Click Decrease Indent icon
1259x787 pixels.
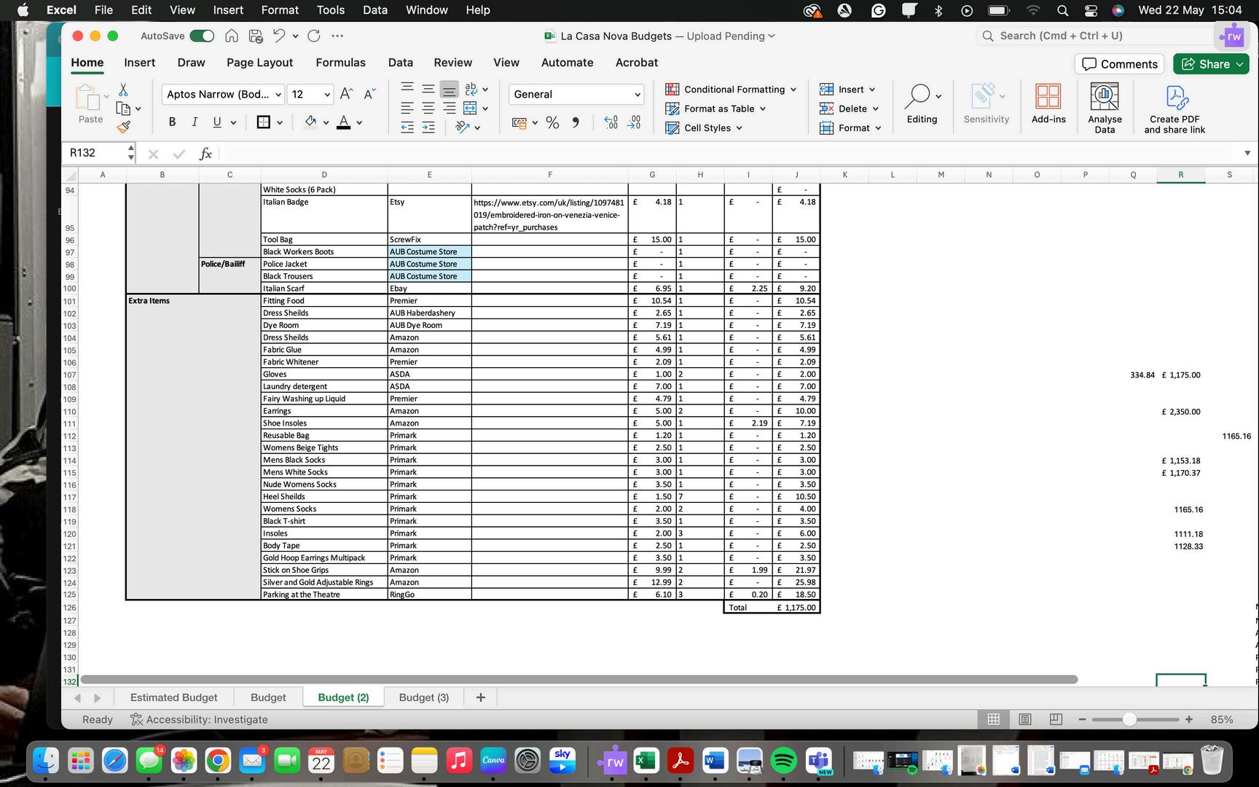(x=407, y=128)
